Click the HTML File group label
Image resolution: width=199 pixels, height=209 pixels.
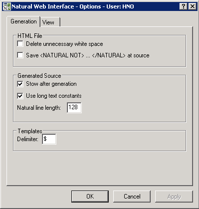pyautogui.click(x=30, y=36)
